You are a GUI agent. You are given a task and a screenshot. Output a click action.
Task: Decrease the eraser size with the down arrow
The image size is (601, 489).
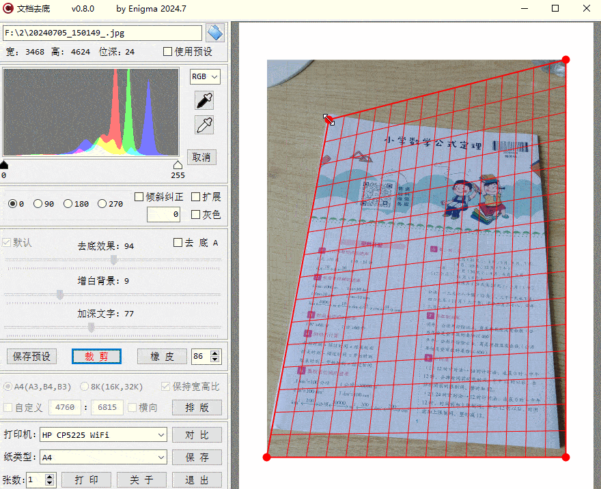[215, 359]
